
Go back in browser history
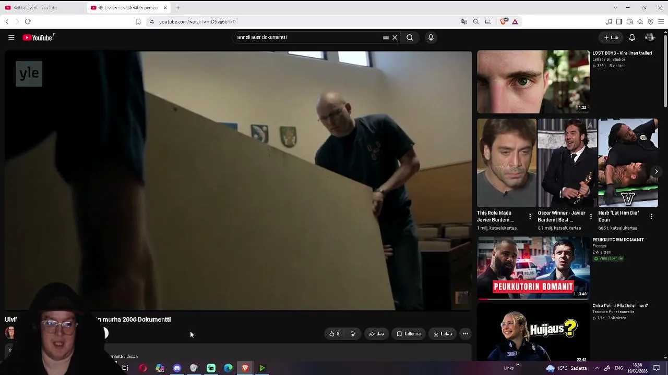(7, 21)
